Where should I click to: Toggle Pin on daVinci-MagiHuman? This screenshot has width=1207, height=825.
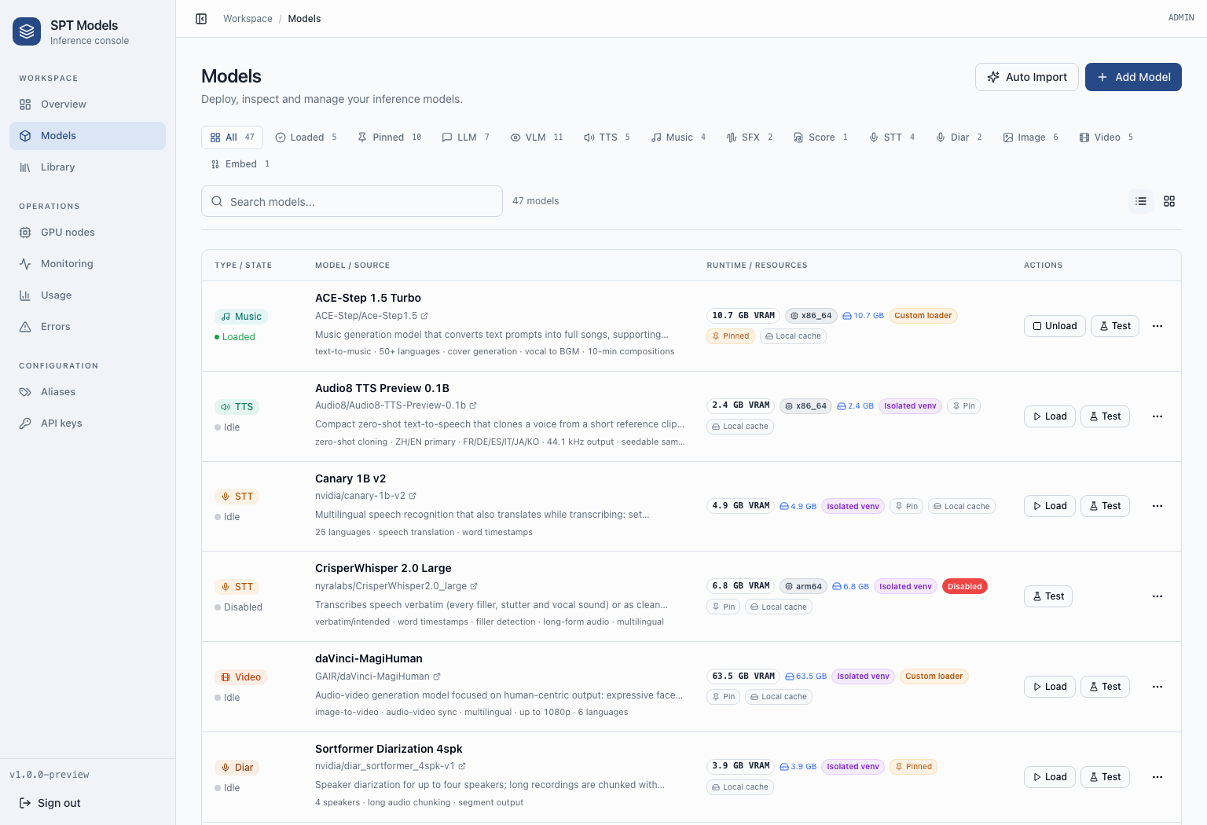(x=724, y=697)
